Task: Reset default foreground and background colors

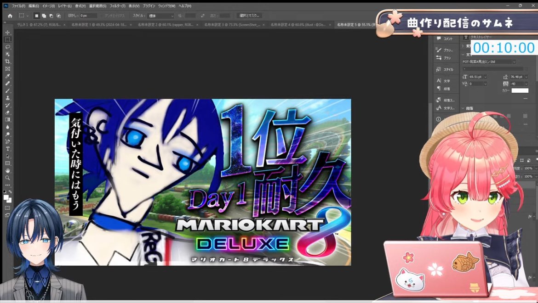Action: [x=5, y=192]
